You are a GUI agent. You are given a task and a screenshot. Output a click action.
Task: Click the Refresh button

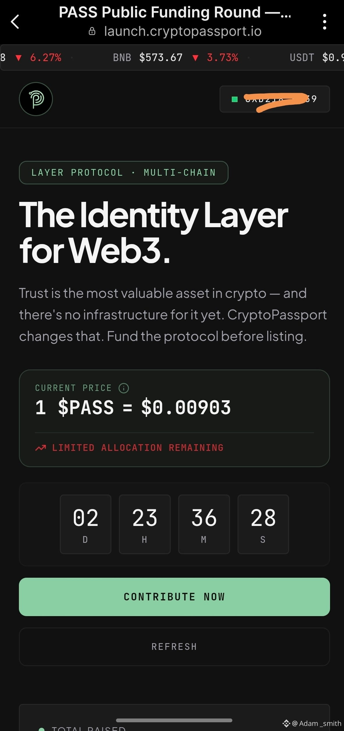pos(174,647)
